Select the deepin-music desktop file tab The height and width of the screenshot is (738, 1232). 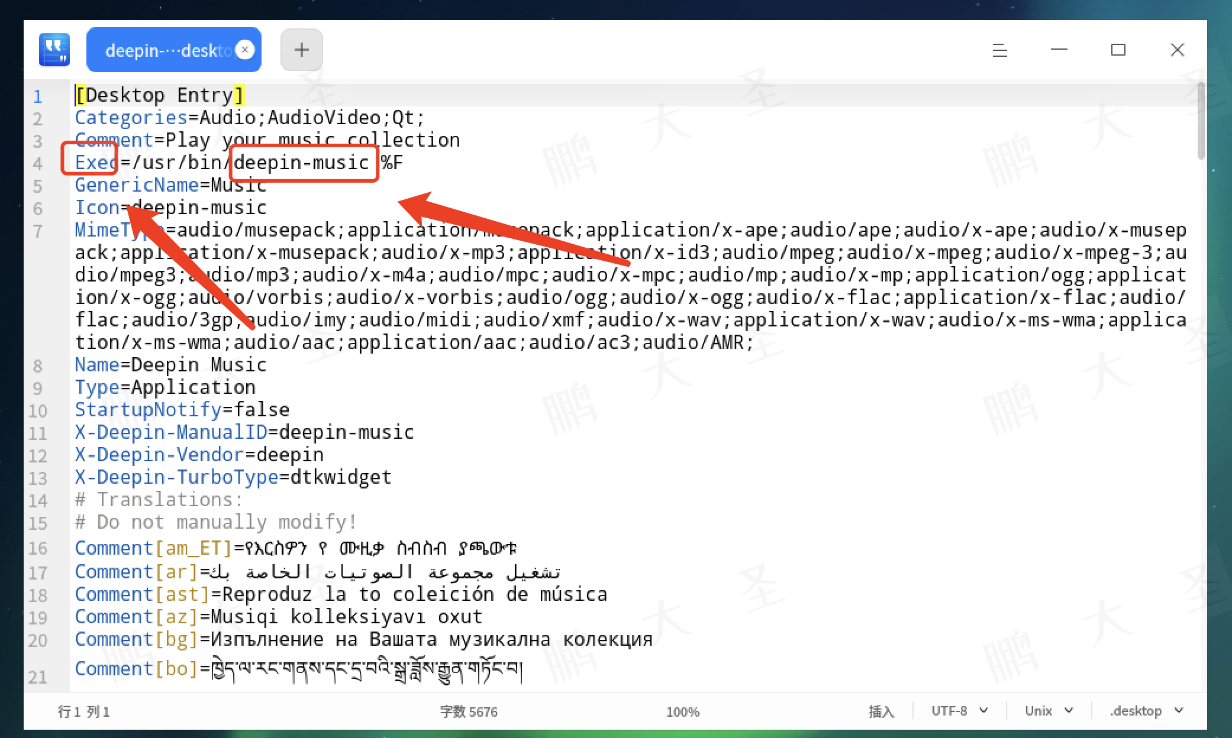166,50
